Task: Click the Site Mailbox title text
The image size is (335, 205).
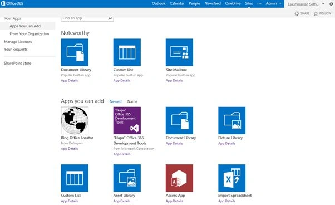Action: 176,70
